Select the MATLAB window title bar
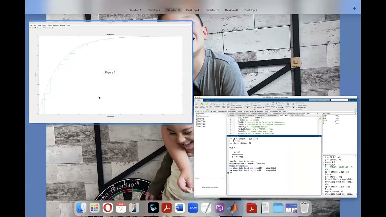Image resolution: width=386 pixels, height=217 pixels. (276, 97)
